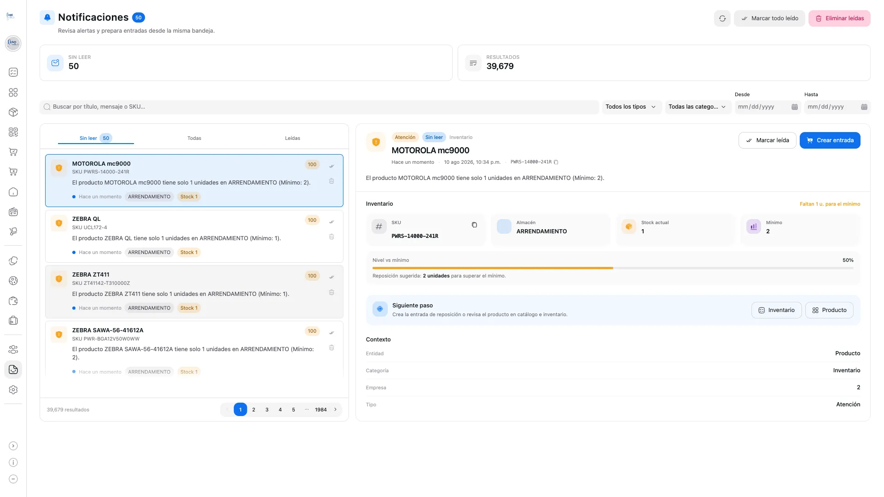Click the '39,679 resultados' footer text
This screenshot has height=497, width=884.
68,410
